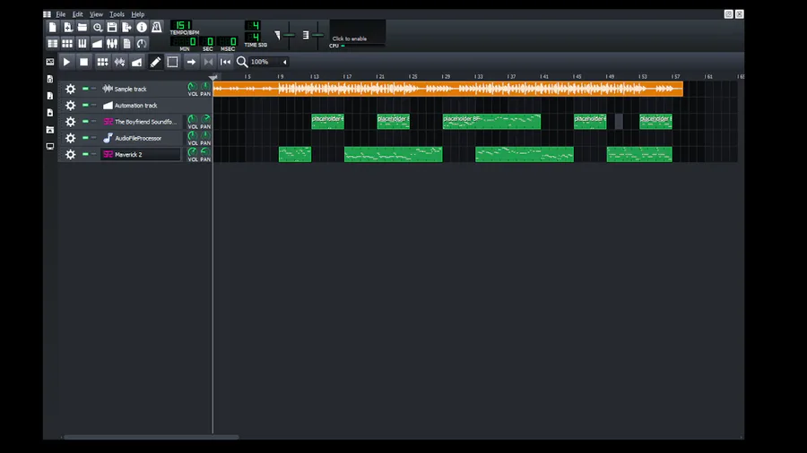Mute The Boyfriend Soundfo... track
The image size is (807, 453).
point(85,122)
